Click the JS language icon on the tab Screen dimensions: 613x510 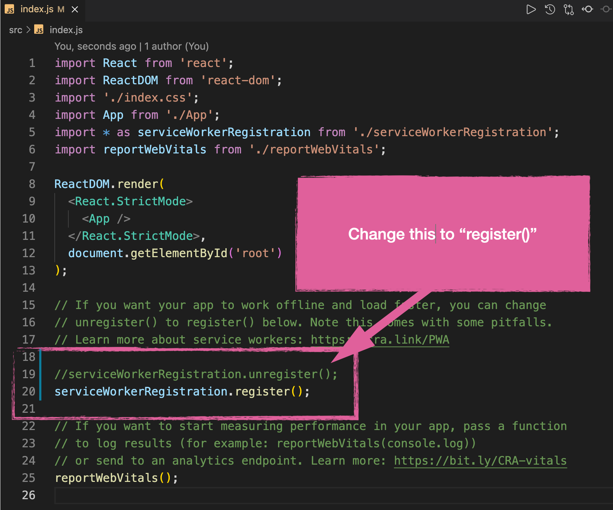9,9
